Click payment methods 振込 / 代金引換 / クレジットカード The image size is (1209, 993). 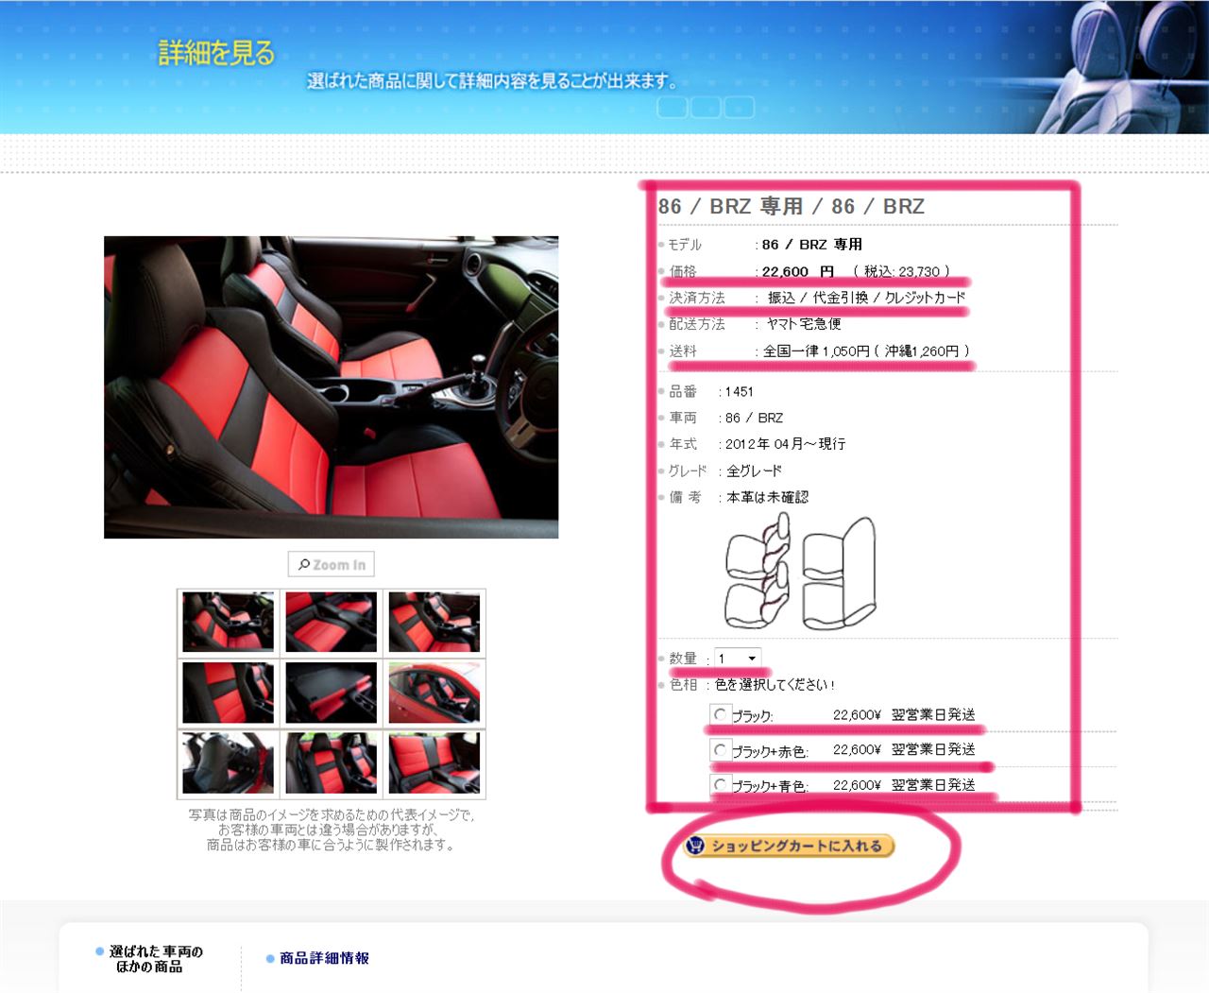(x=866, y=298)
